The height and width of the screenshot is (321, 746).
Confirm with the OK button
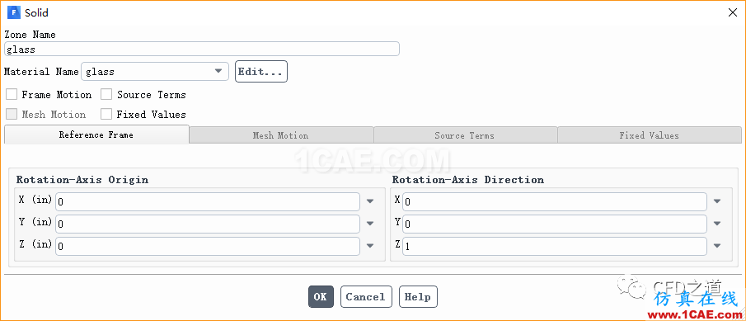click(321, 297)
